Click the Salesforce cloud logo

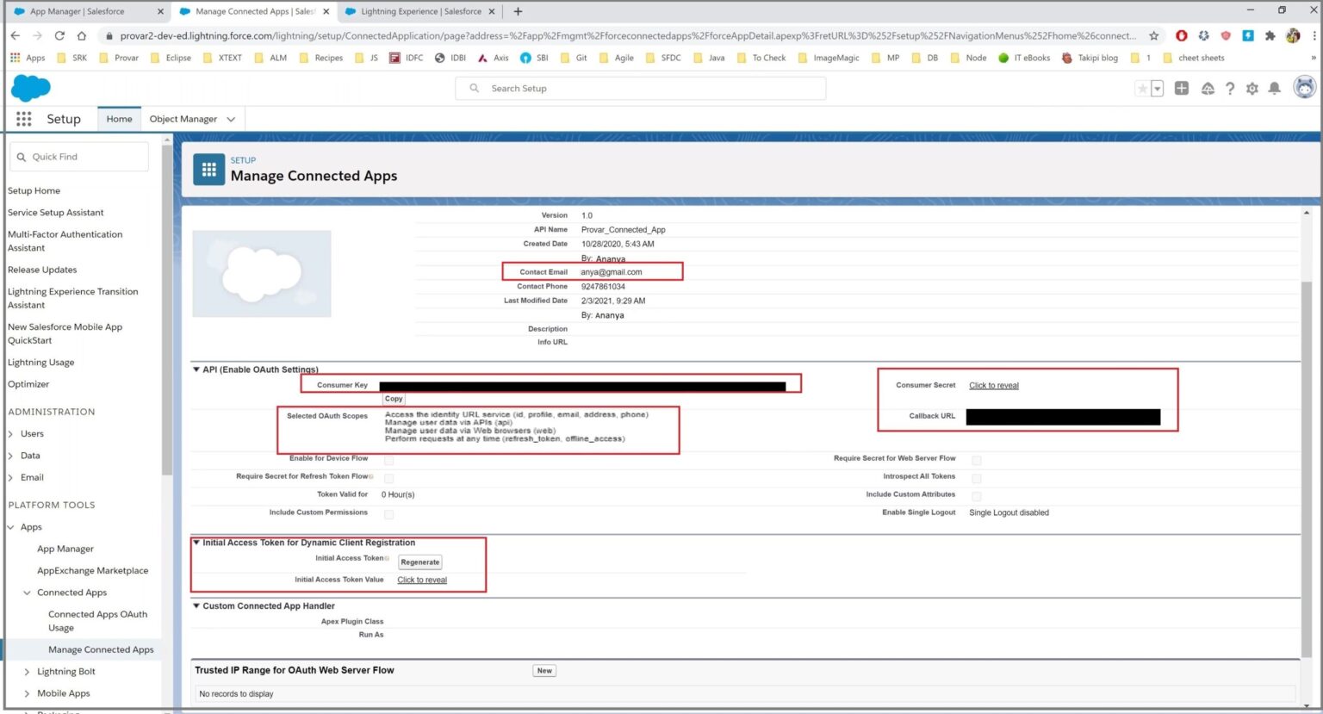point(30,88)
